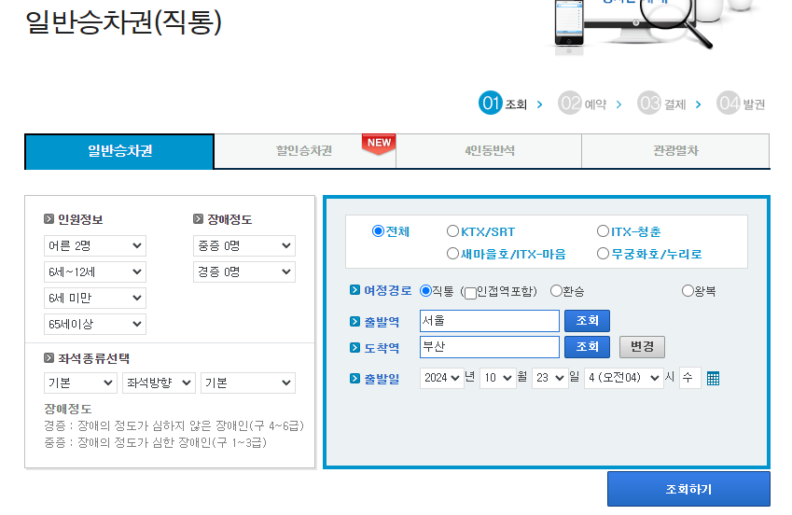Open the 6세 미만 infant dropdown
The width and height of the screenshot is (792, 515).
(95, 299)
